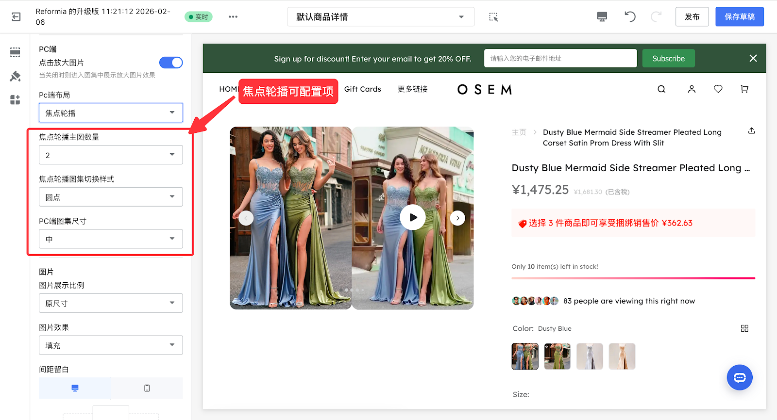777x420 pixels.
Task: Click the green Subscribe button
Action: pos(668,59)
